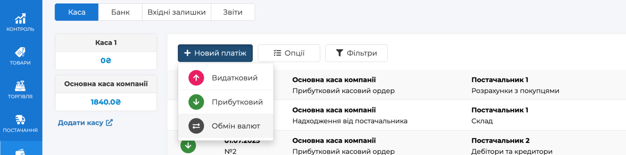Select Обмін валют from the payment menu
Image resolution: width=626 pixels, height=155 pixels.
(x=226, y=126)
